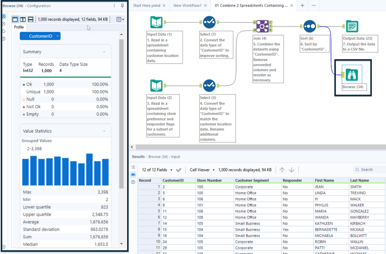Select the Sort (6) tool icon

[x=309, y=26]
